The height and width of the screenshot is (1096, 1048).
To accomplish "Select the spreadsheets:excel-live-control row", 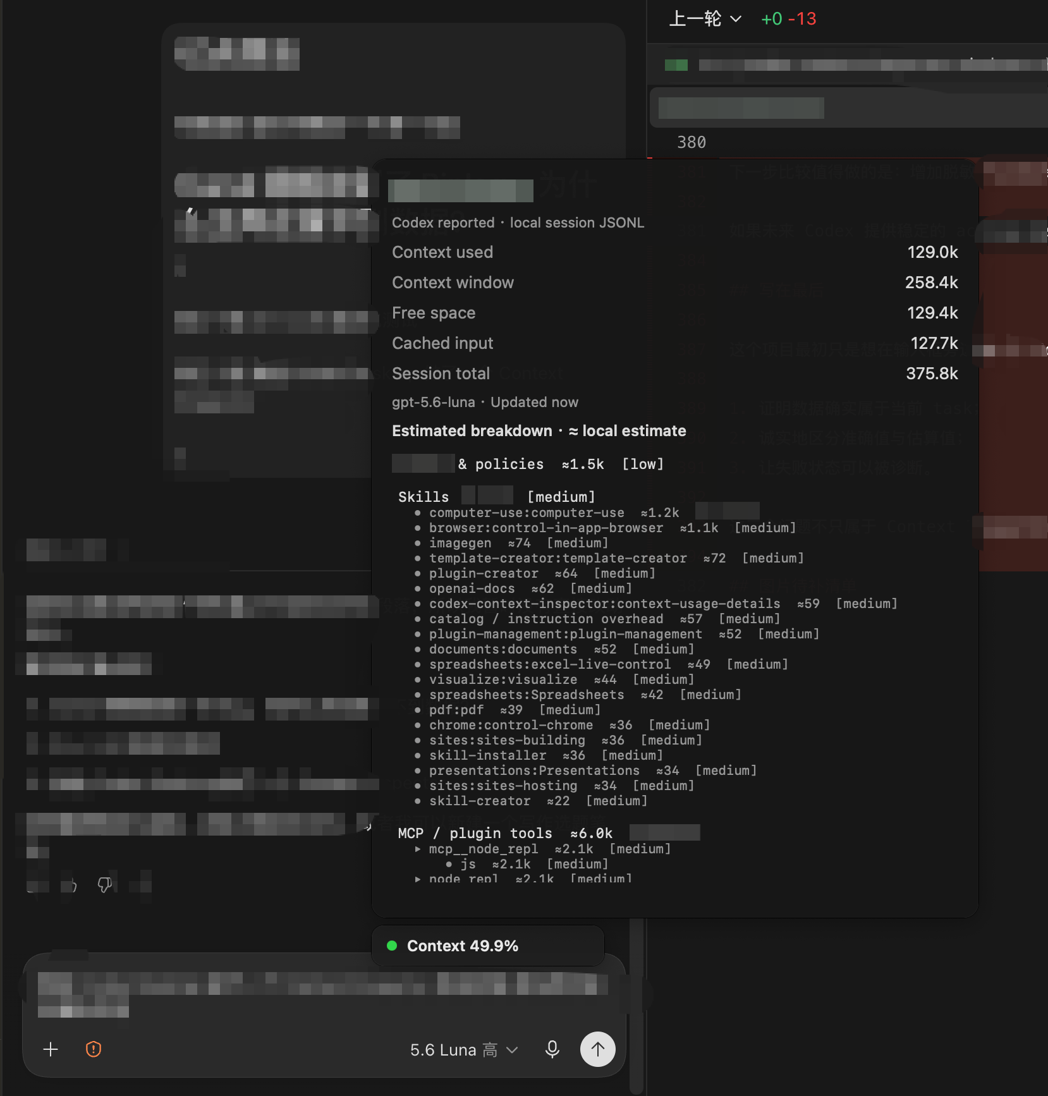I will 601,664.
